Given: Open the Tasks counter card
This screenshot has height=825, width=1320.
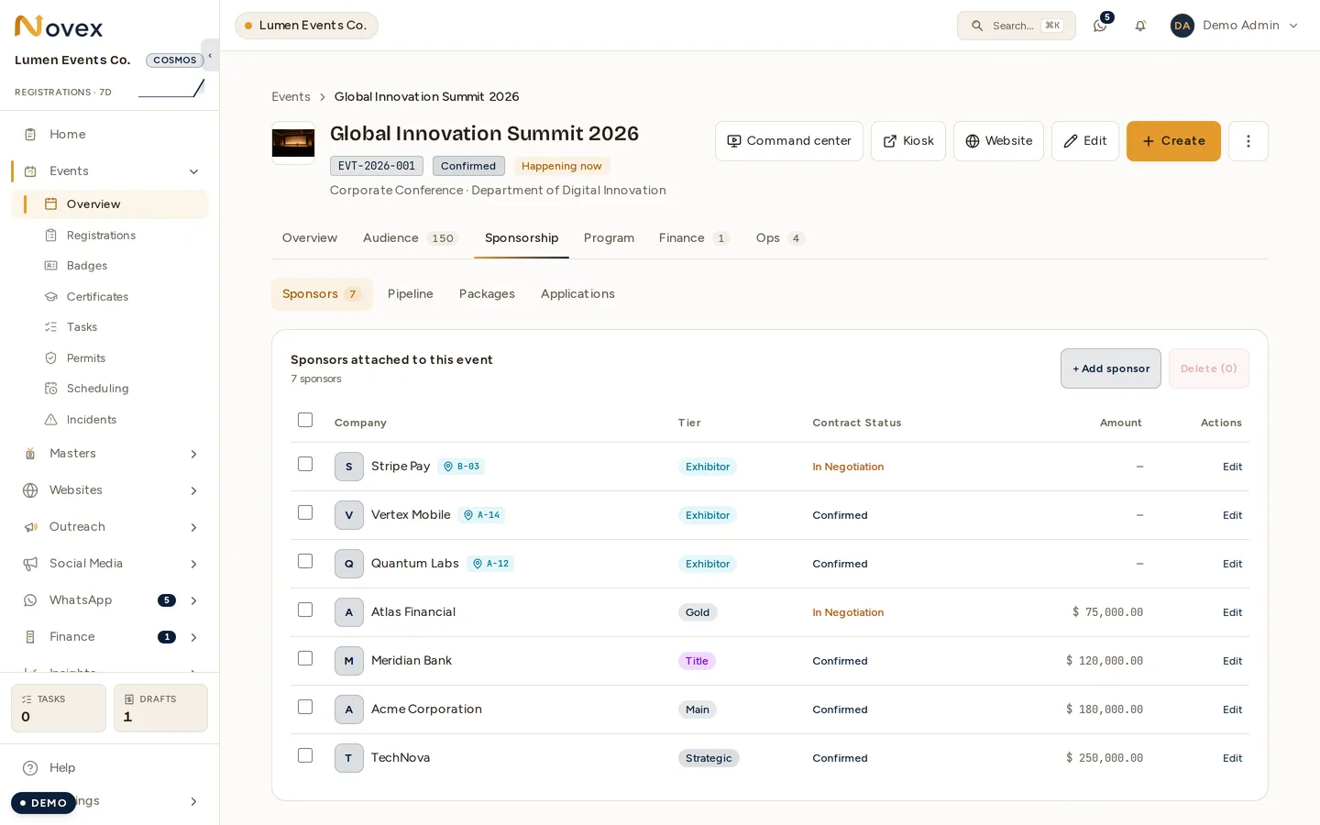Looking at the screenshot, I should coord(59,709).
